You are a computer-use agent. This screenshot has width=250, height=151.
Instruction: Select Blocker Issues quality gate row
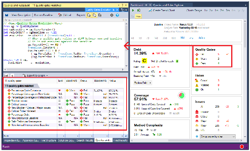click(x=64, y=101)
